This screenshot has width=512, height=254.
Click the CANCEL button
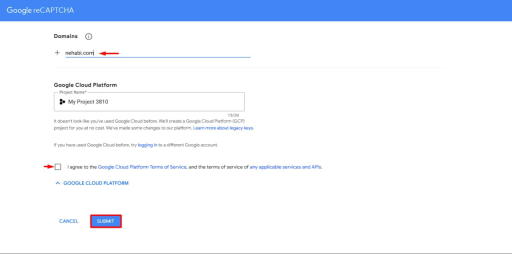point(68,221)
